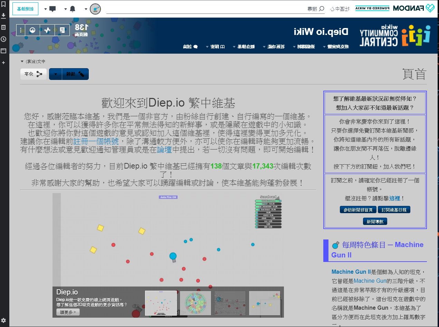Open the 坦克與實體 navigation menu
The width and height of the screenshot is (439, 327).
(x=336, y=47)
